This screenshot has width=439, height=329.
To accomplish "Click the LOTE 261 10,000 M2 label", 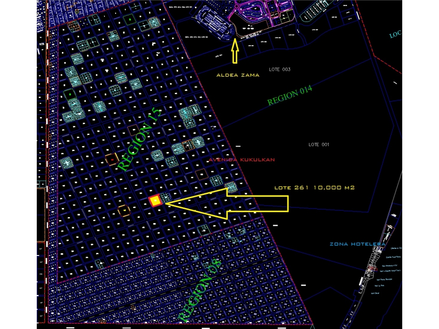I will click(x=314, y=187).
